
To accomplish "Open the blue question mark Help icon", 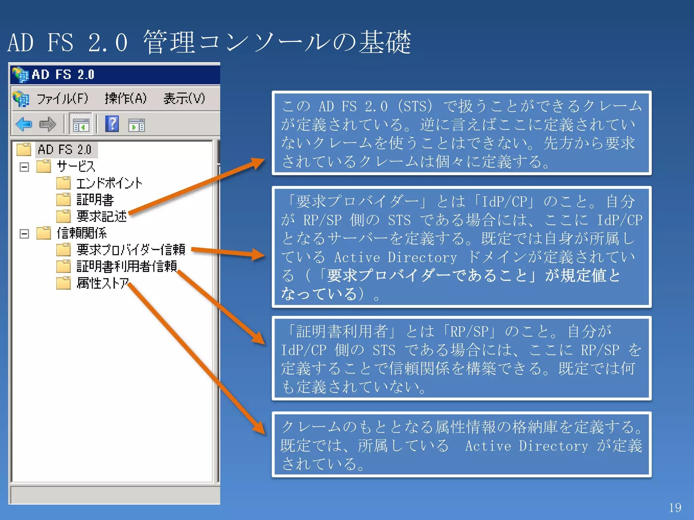I will pyautogui.click(x=112, y=124).
